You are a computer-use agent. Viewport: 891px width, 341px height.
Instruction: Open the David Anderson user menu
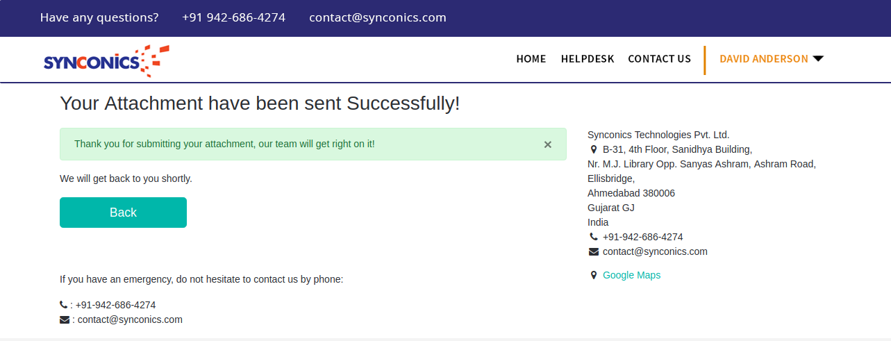coord(764,59)
